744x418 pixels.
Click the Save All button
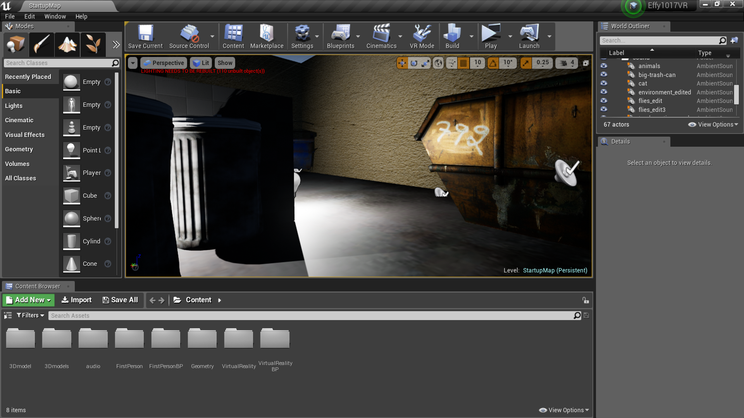120,300
